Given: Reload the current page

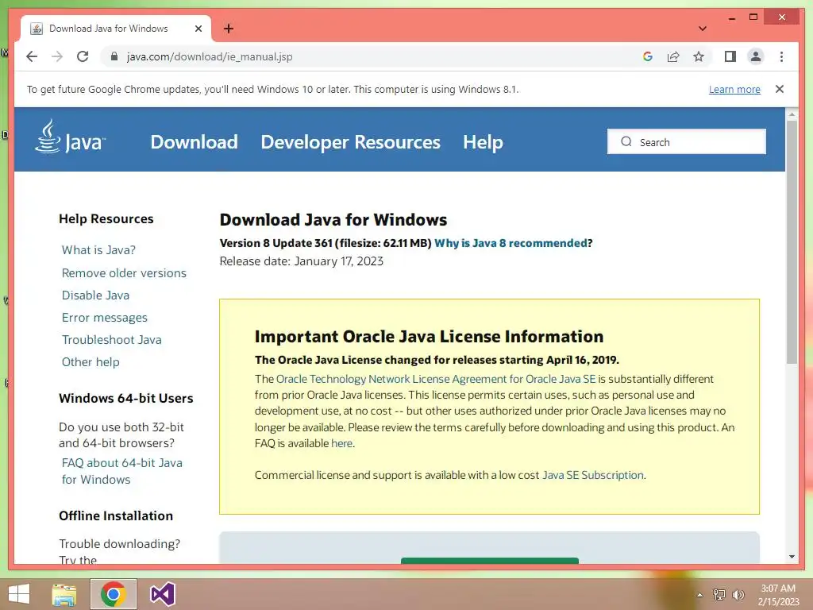Looking at the screenshot, I should click(83, 56).
